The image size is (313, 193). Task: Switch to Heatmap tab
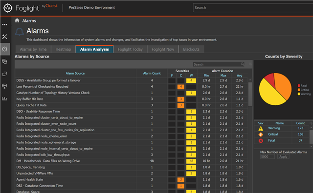(x=63, y=49)
